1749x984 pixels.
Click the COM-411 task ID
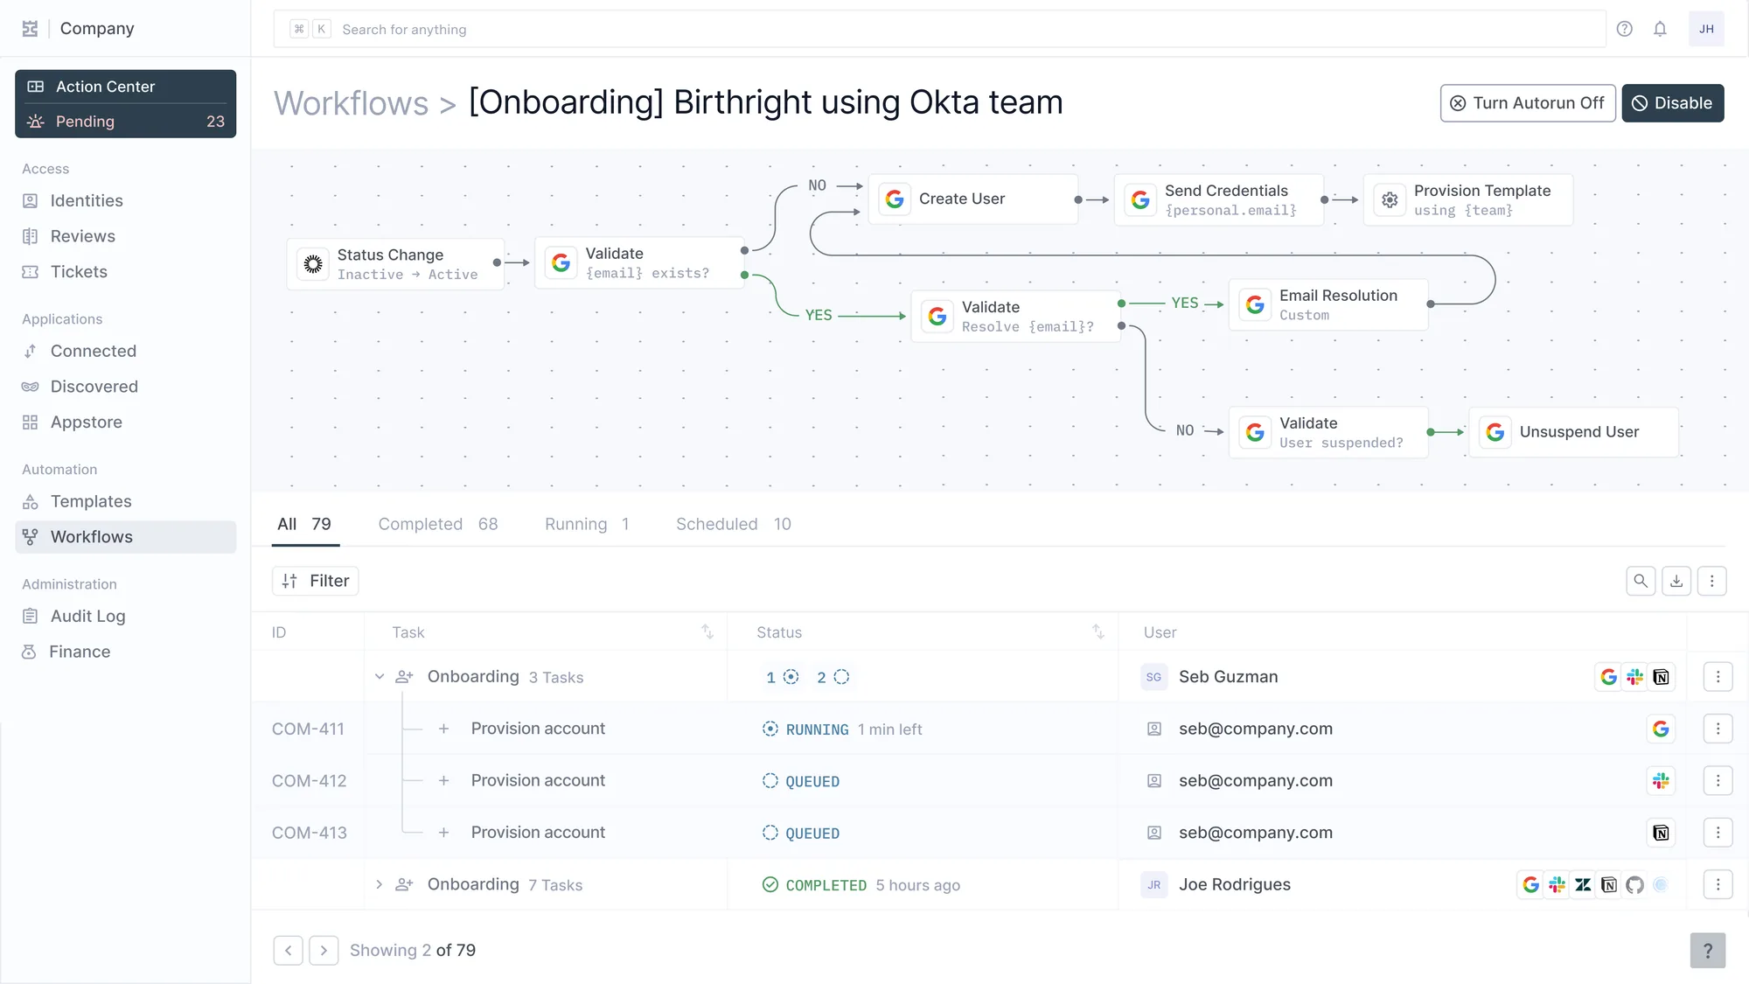(308, 729)
